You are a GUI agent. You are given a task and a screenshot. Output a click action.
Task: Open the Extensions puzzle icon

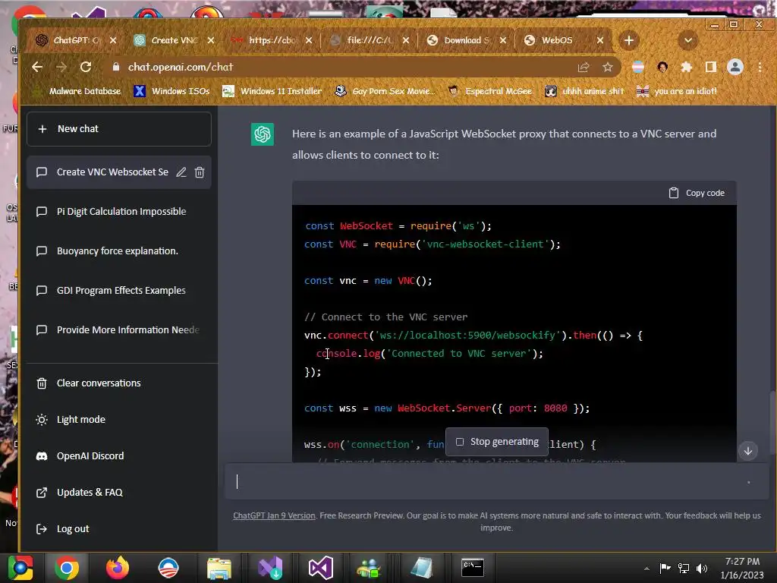pos(686,67)
